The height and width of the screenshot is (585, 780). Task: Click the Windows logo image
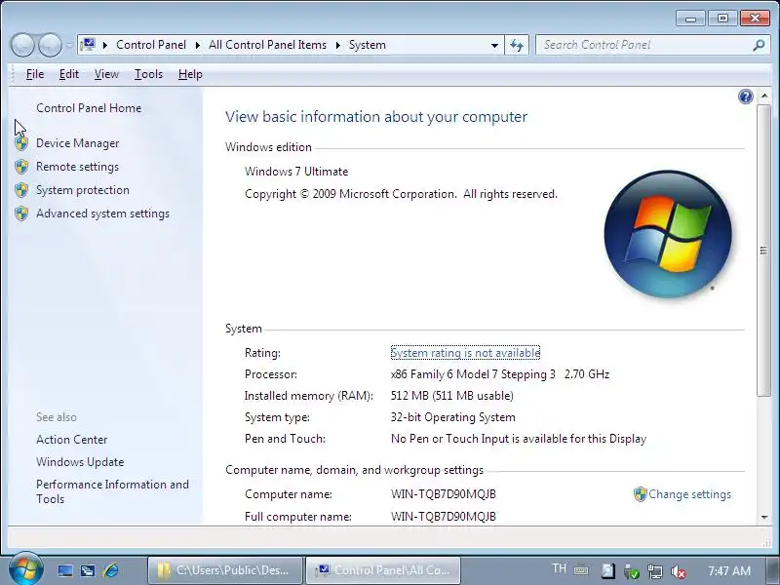pyautogui.click(x=668, y=234)
